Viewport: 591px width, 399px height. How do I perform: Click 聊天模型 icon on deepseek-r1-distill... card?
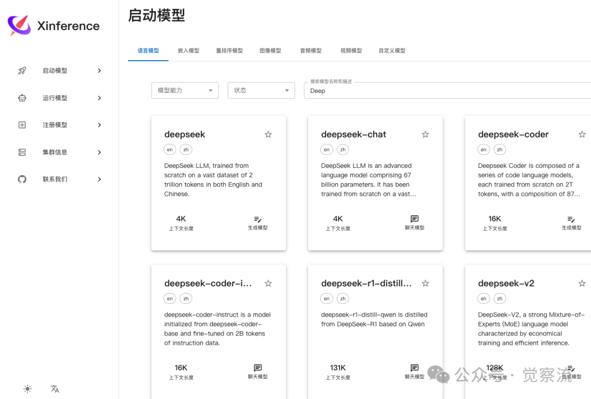415,368
